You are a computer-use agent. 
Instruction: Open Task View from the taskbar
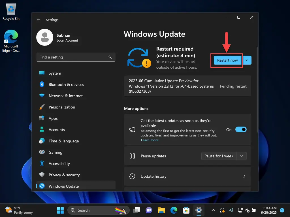pos(137,210)
